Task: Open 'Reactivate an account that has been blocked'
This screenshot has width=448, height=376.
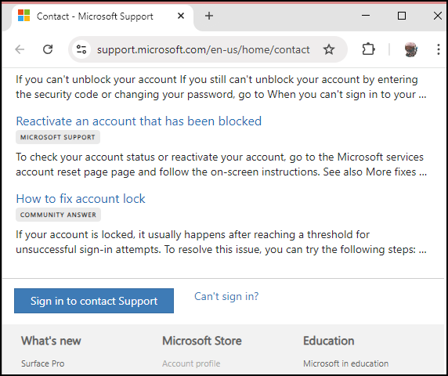Action: pyautogui.click(x=139, y=121)
